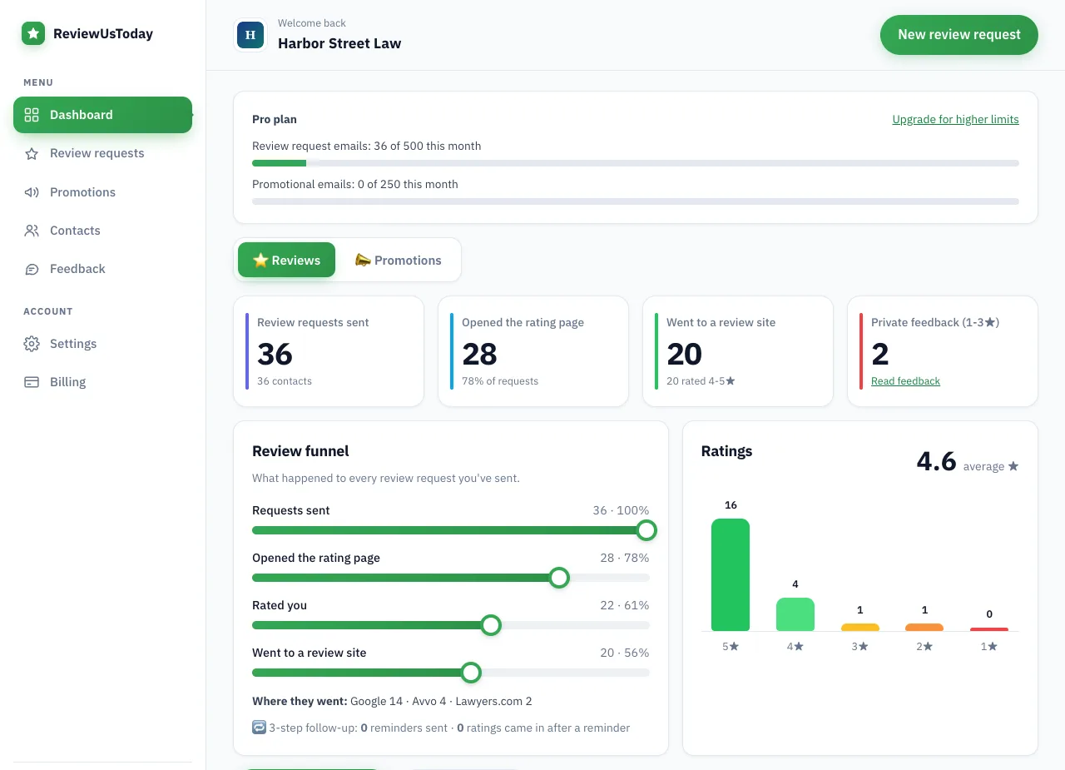Open Dashboard in the sidebar menu
The height and width of the screenshot is (770, 1065).
click(x=102, y=115)
